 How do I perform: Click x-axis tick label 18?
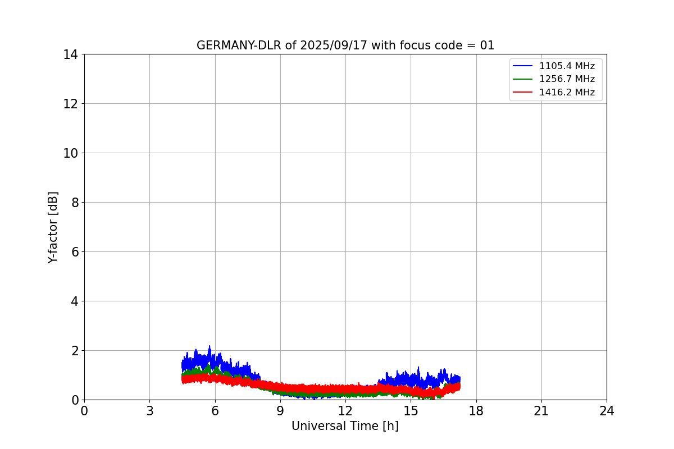point(476,411)
